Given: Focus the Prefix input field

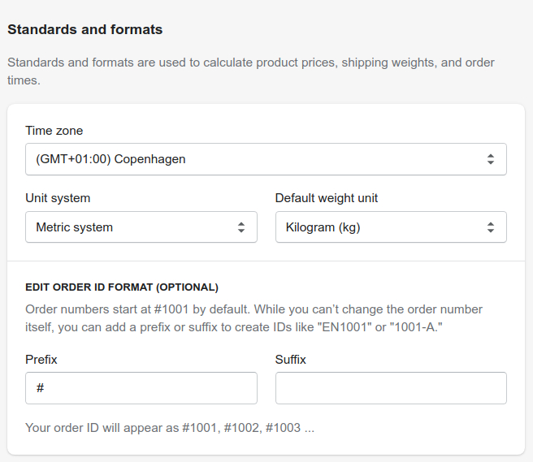Looking at the screenshot, I should tap(141, 388).
